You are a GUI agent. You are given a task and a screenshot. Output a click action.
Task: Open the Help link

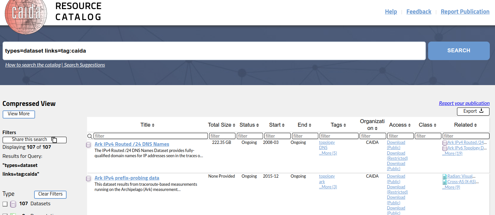pos(391,12)
